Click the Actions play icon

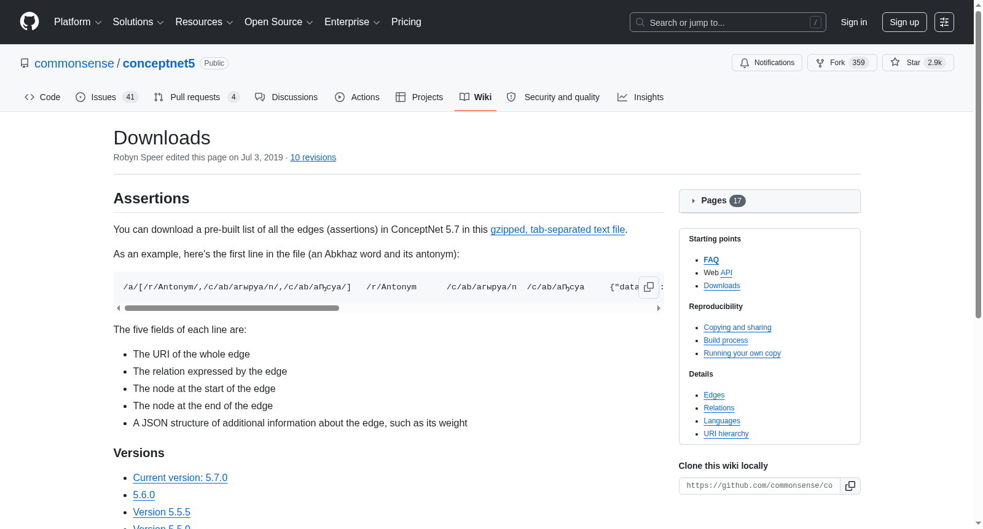coord(340,97)
